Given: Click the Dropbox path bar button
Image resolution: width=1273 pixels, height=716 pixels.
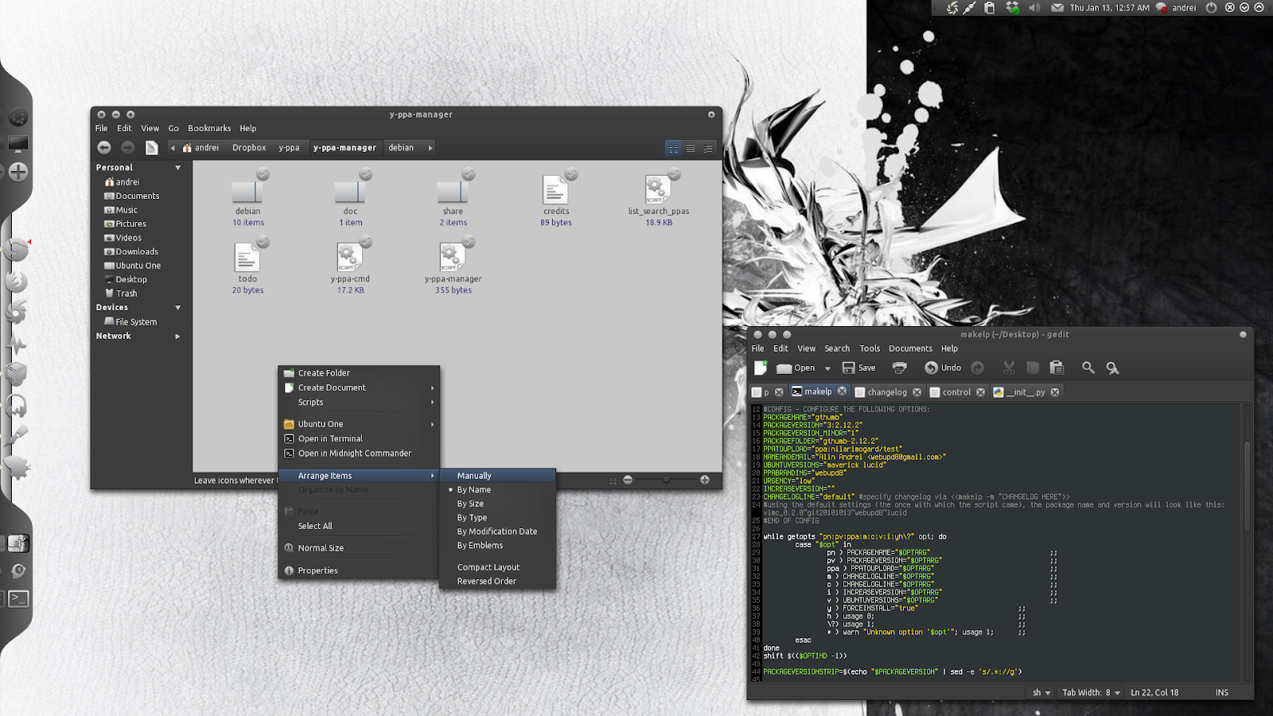Looking at the screenshot, I should 249,148.
